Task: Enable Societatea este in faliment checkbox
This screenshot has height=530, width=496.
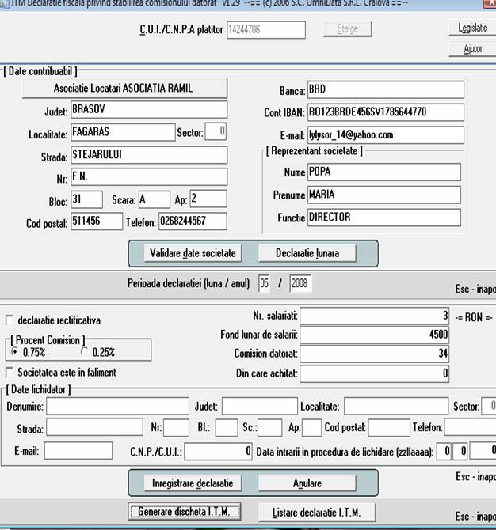Action: pyautogui.click(x=10, y=372)
